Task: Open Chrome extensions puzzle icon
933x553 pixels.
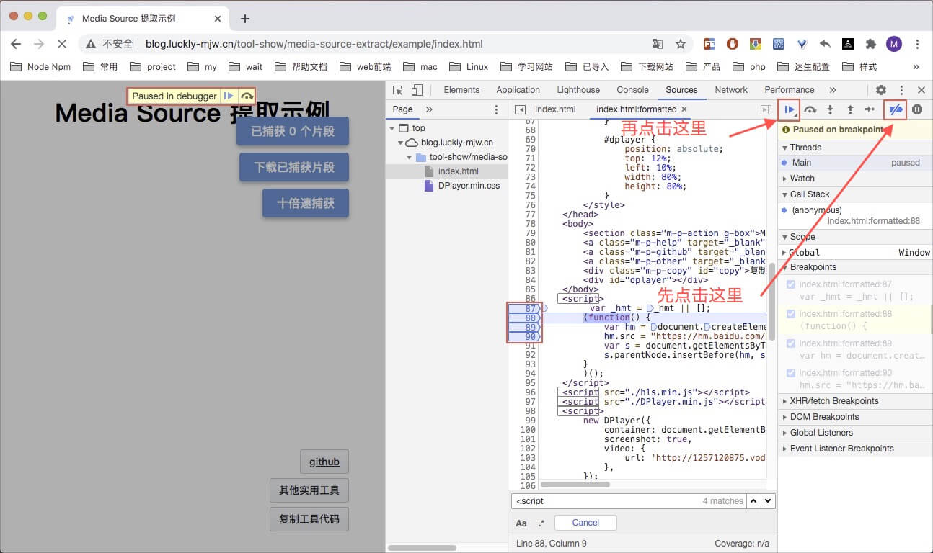Action: pyautogui.click(x=871, y=44)
